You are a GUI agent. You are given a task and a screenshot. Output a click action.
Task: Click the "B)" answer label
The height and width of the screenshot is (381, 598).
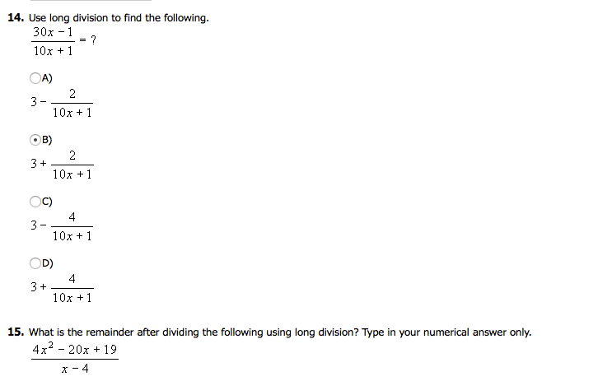coord(47,140)
